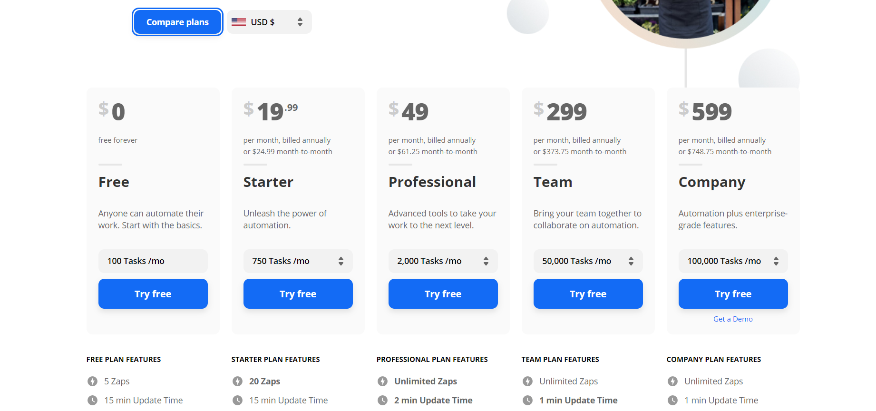The width and height of the screenshot is (876, 411).
Task: Click the clock icon beside Team 1 min Update Time
Action: click(527, 400)
